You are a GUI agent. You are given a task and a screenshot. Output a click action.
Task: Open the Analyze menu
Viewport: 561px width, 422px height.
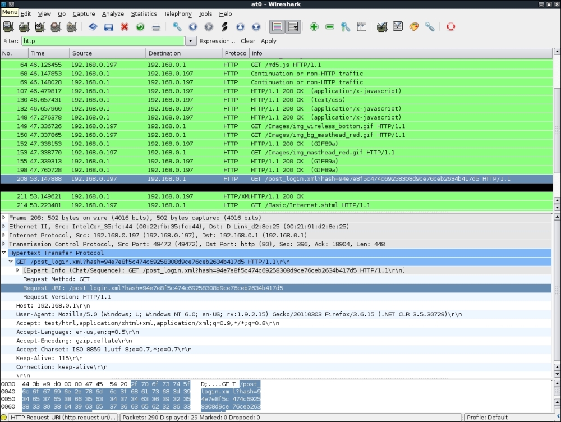(x=113, y=13)
